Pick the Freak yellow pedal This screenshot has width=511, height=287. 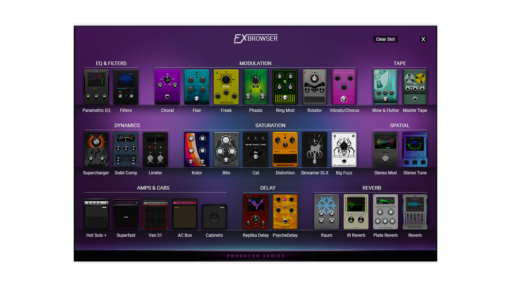pos(226,87)
